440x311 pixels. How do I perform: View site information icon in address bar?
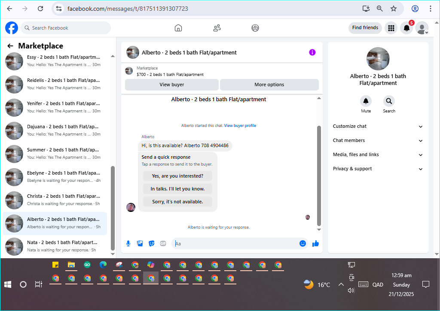click(x=59, y=9)
